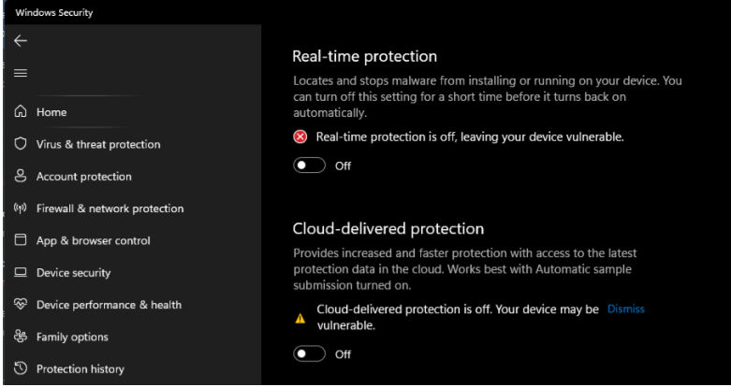Dismiss the cloud-delivered protection warning
The image size is (731, 387).
click(625, 308)
